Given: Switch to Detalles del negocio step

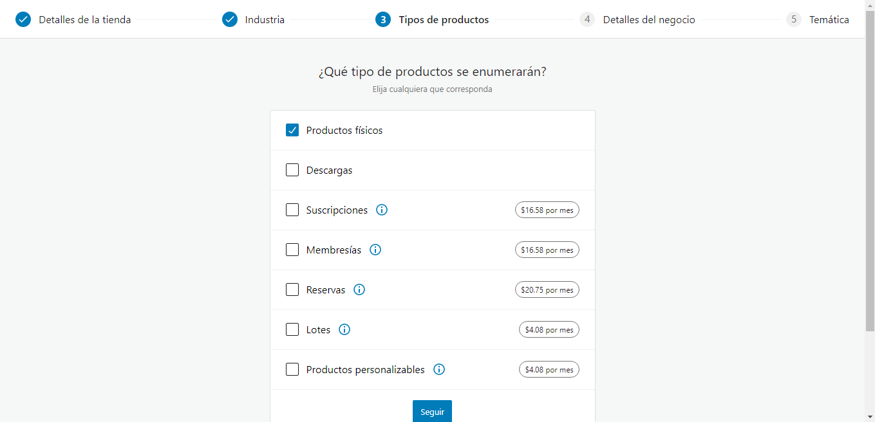Looking at the screenshot, I should [x=648, y=19].
